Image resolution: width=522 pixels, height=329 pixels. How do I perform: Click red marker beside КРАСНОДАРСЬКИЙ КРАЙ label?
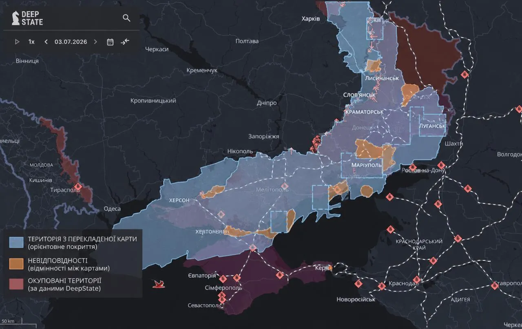tap(458, 238)
